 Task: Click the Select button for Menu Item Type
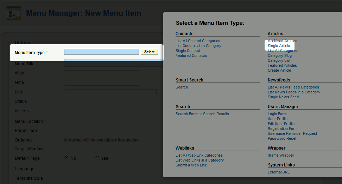(149, 52)
